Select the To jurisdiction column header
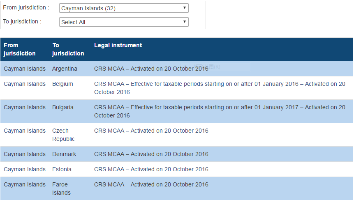The height and width of the screenshot is (200, 354). coord(68,49)
